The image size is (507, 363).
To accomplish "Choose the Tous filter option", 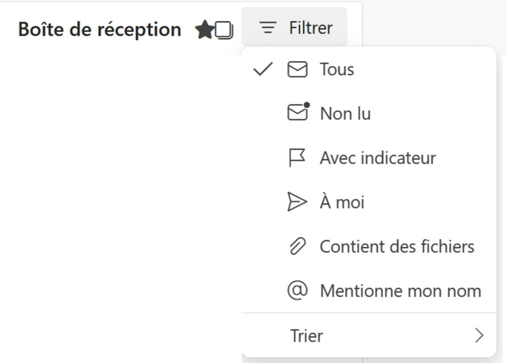I will click(336, 69).
